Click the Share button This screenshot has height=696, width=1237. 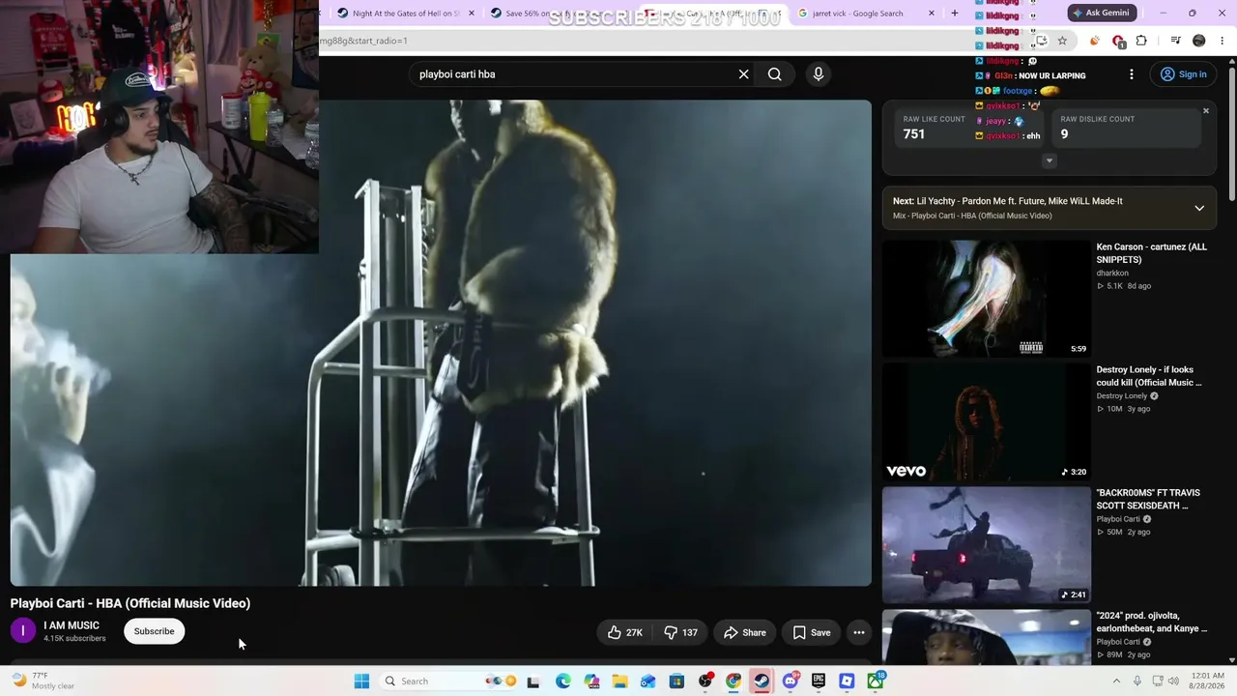745,632
